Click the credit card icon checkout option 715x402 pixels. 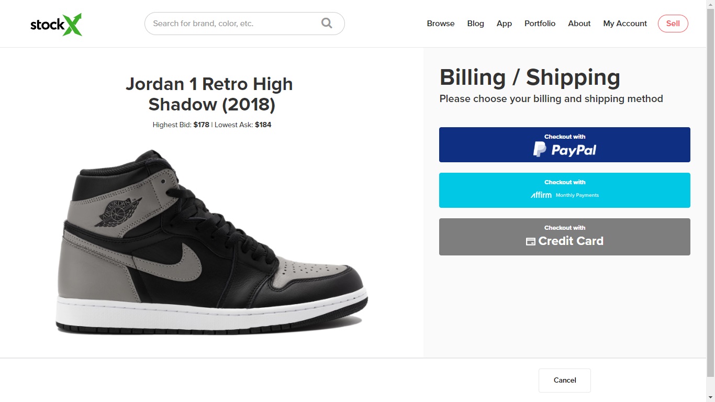point(564,237)
